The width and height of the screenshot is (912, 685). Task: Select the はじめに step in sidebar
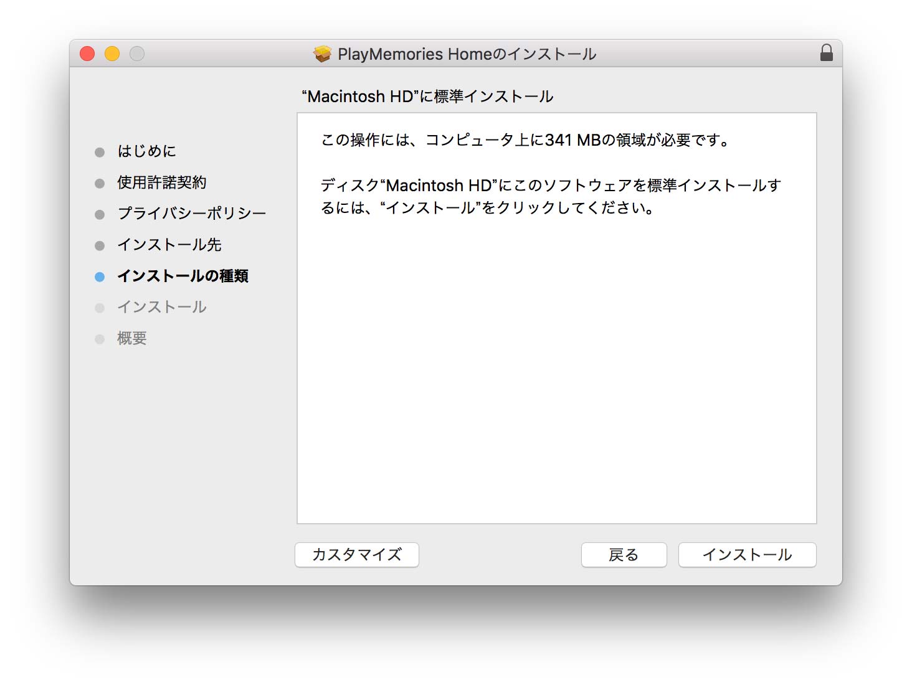146,151
